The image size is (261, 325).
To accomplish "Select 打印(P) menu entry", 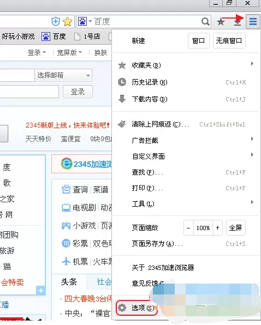I will click(x=186, y=188).
